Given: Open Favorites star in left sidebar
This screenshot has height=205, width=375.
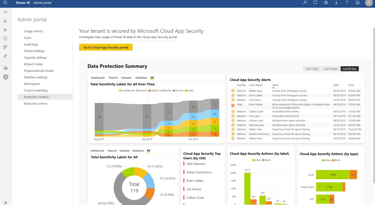Looking at the screenshot, I should 5,30.
